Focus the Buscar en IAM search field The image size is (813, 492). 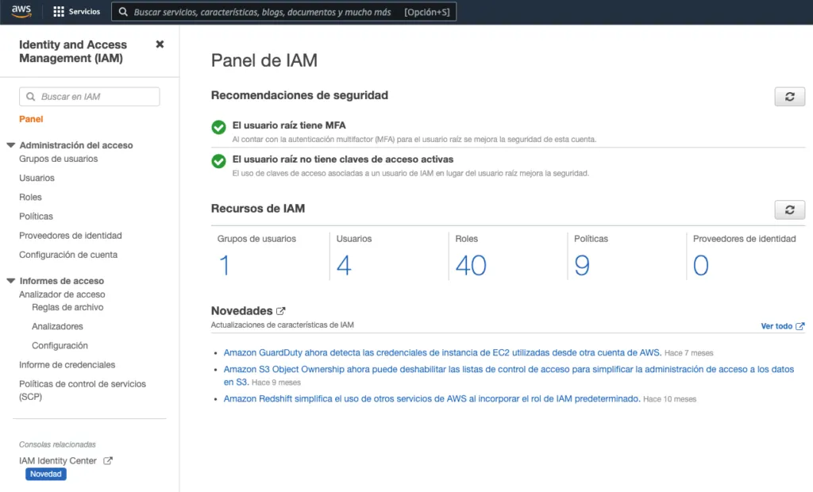point(89,97)
